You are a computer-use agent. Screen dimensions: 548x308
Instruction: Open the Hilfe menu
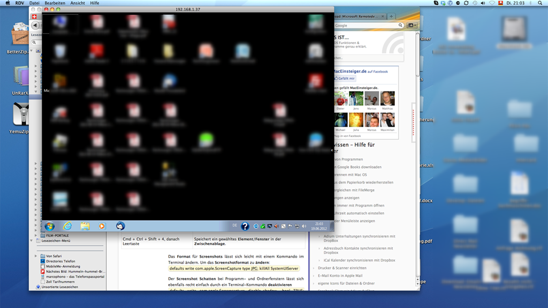click(95, 3)
